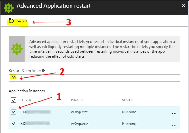Click the second RD server name

pyautogui.click(x=35, y=124)
